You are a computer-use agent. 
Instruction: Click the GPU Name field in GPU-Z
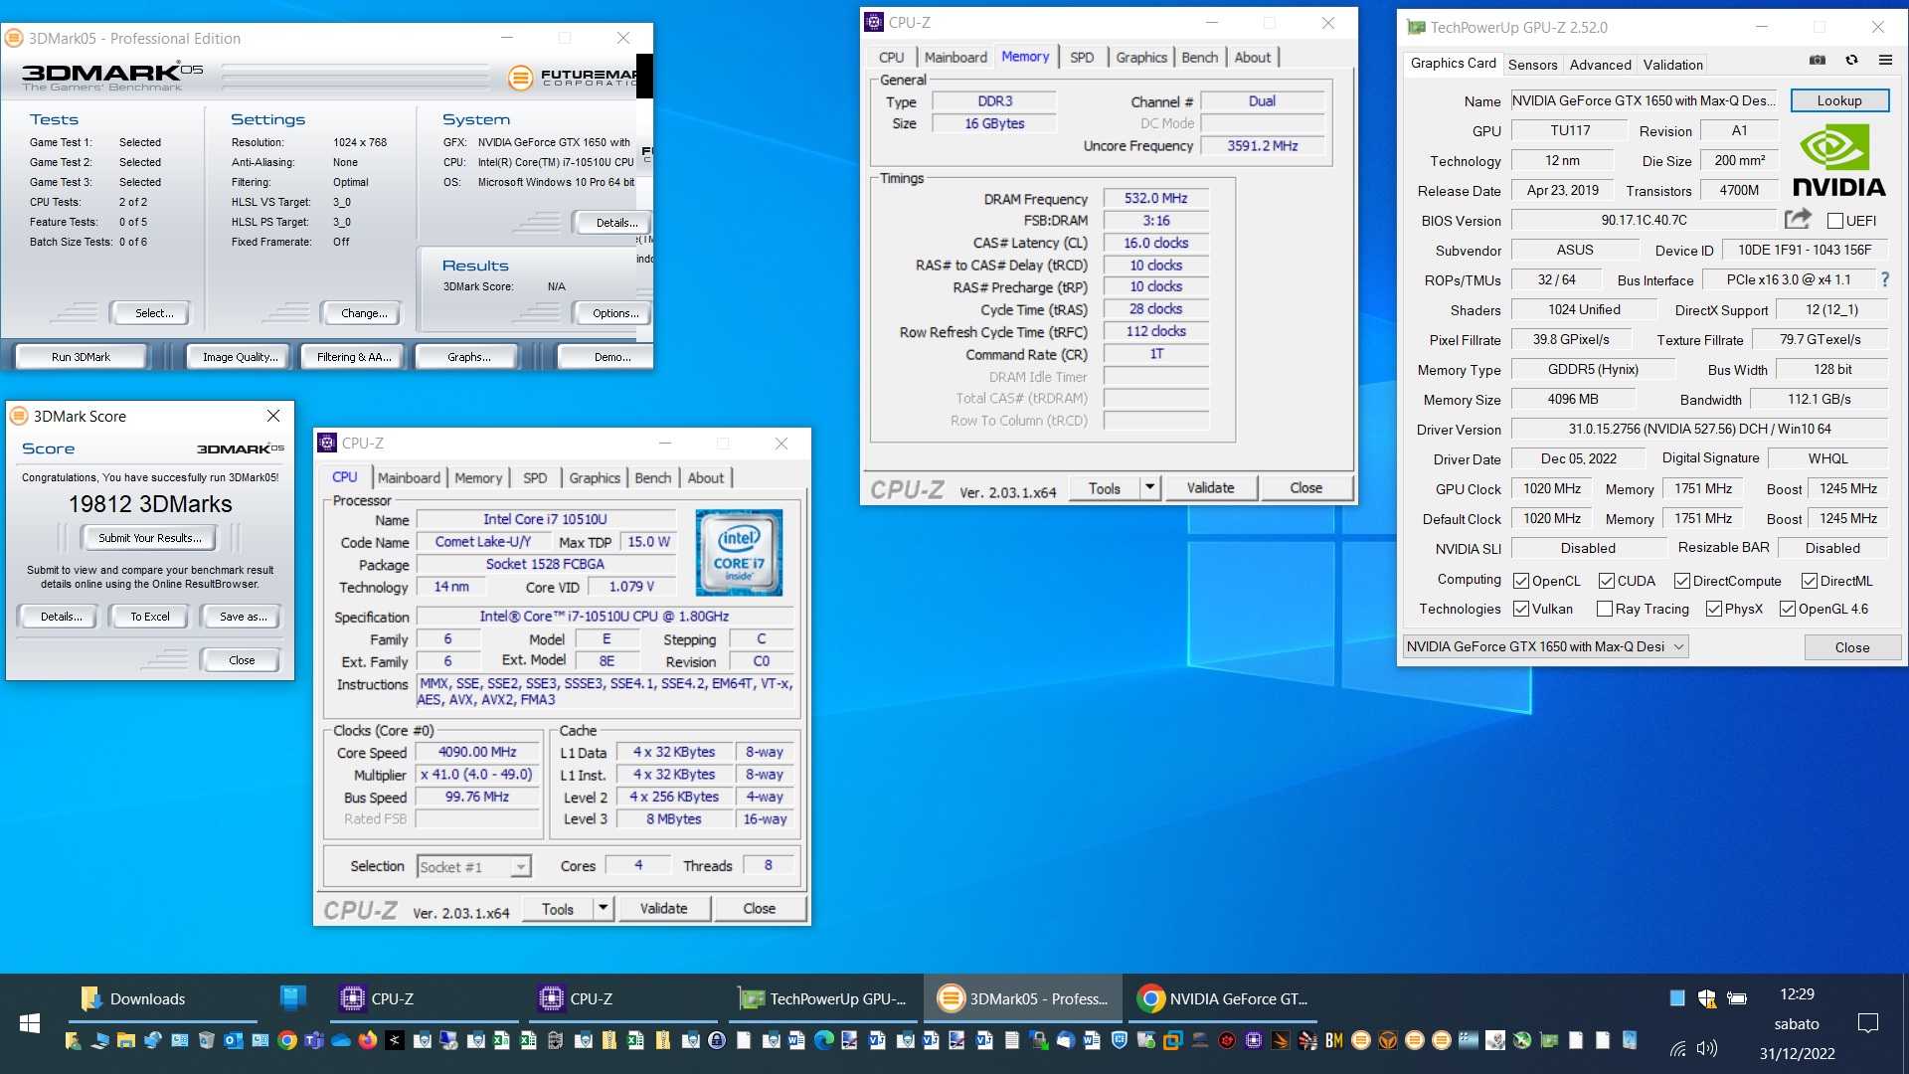(x=1645, y=100)
